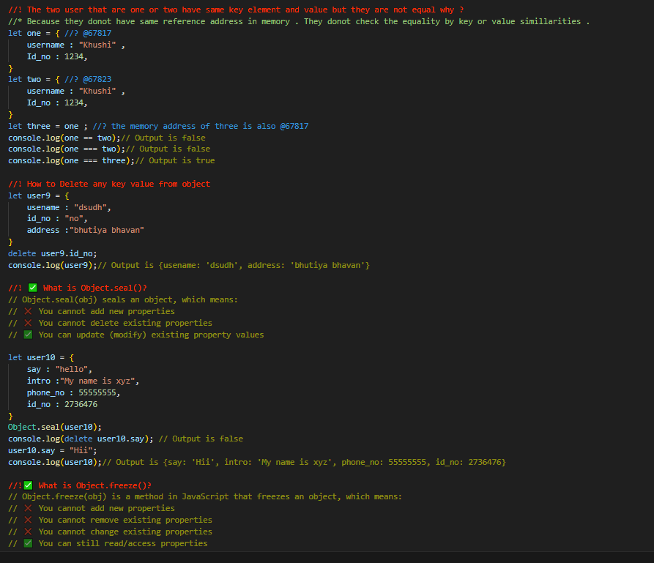Click the 'How to Delete any key value' comment
Image resolution: width=654 pixels, height=563 pixels.
coord(109,184)
